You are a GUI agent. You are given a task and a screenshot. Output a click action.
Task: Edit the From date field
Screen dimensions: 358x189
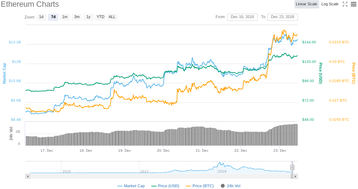click(243, 17)
